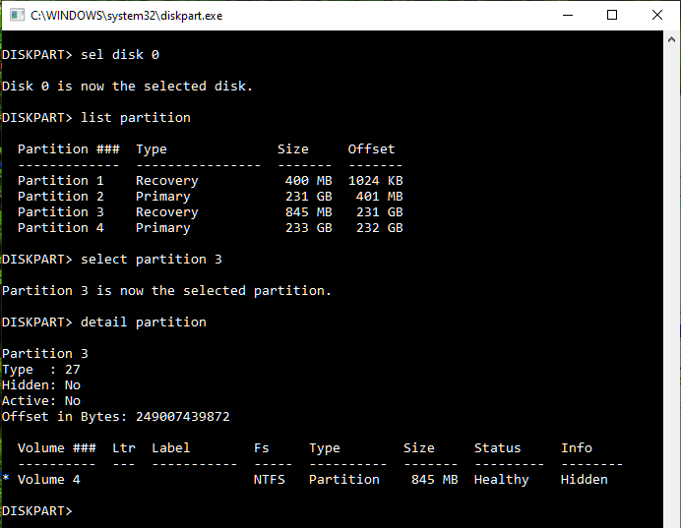
Task: Click the 'Fs' column header
Action: click(x=262, y=447)
